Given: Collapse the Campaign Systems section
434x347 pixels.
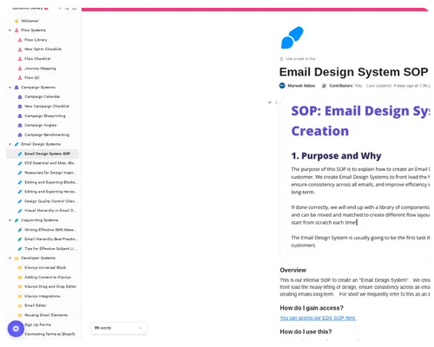Looking at the screenshot, I should (10, 88).
